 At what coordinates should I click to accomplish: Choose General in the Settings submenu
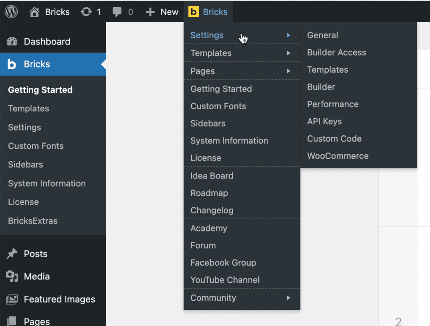click(x=322, y=35)
